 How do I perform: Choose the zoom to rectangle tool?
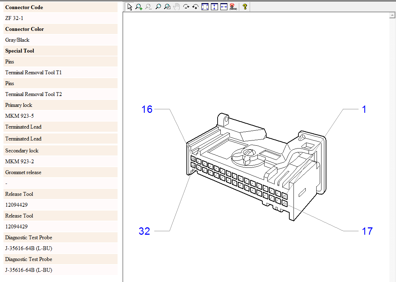coord(168,7)
